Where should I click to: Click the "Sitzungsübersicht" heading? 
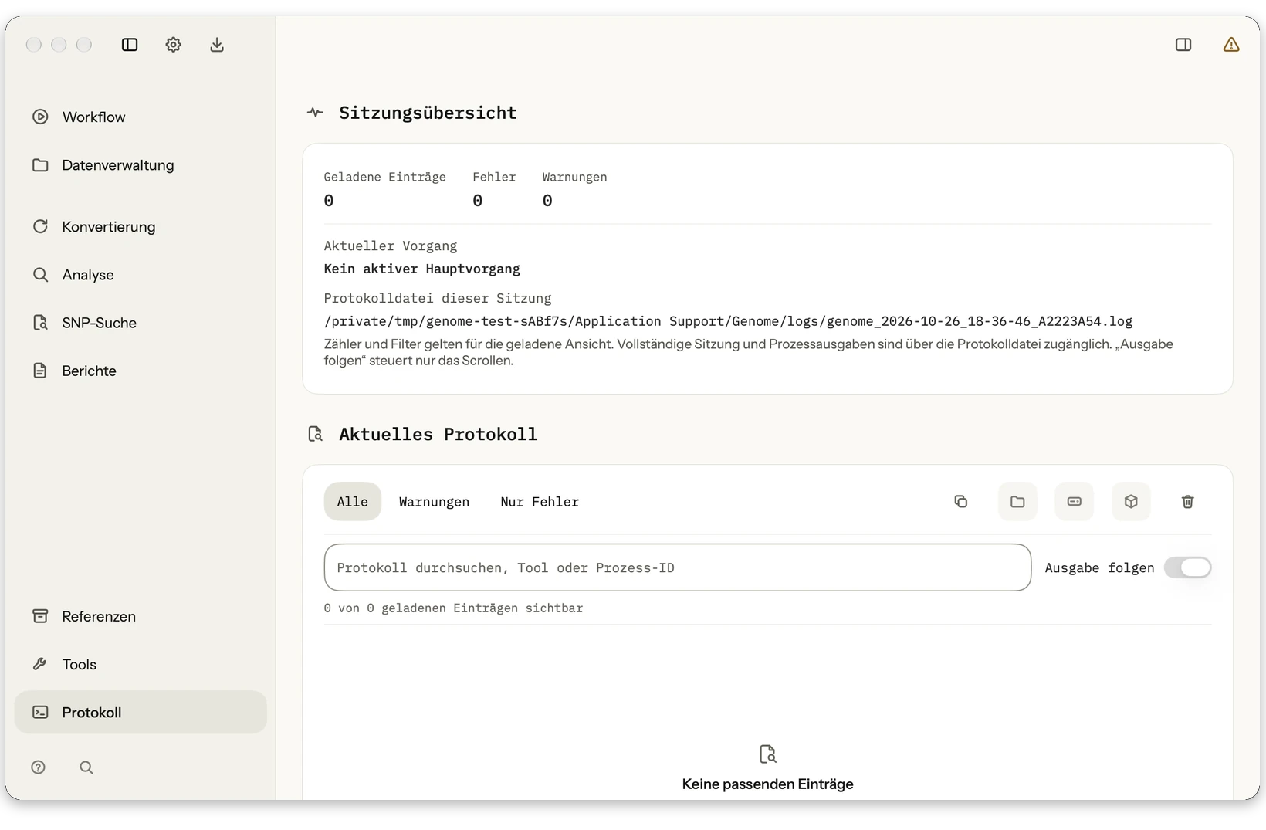click(428, 113)
